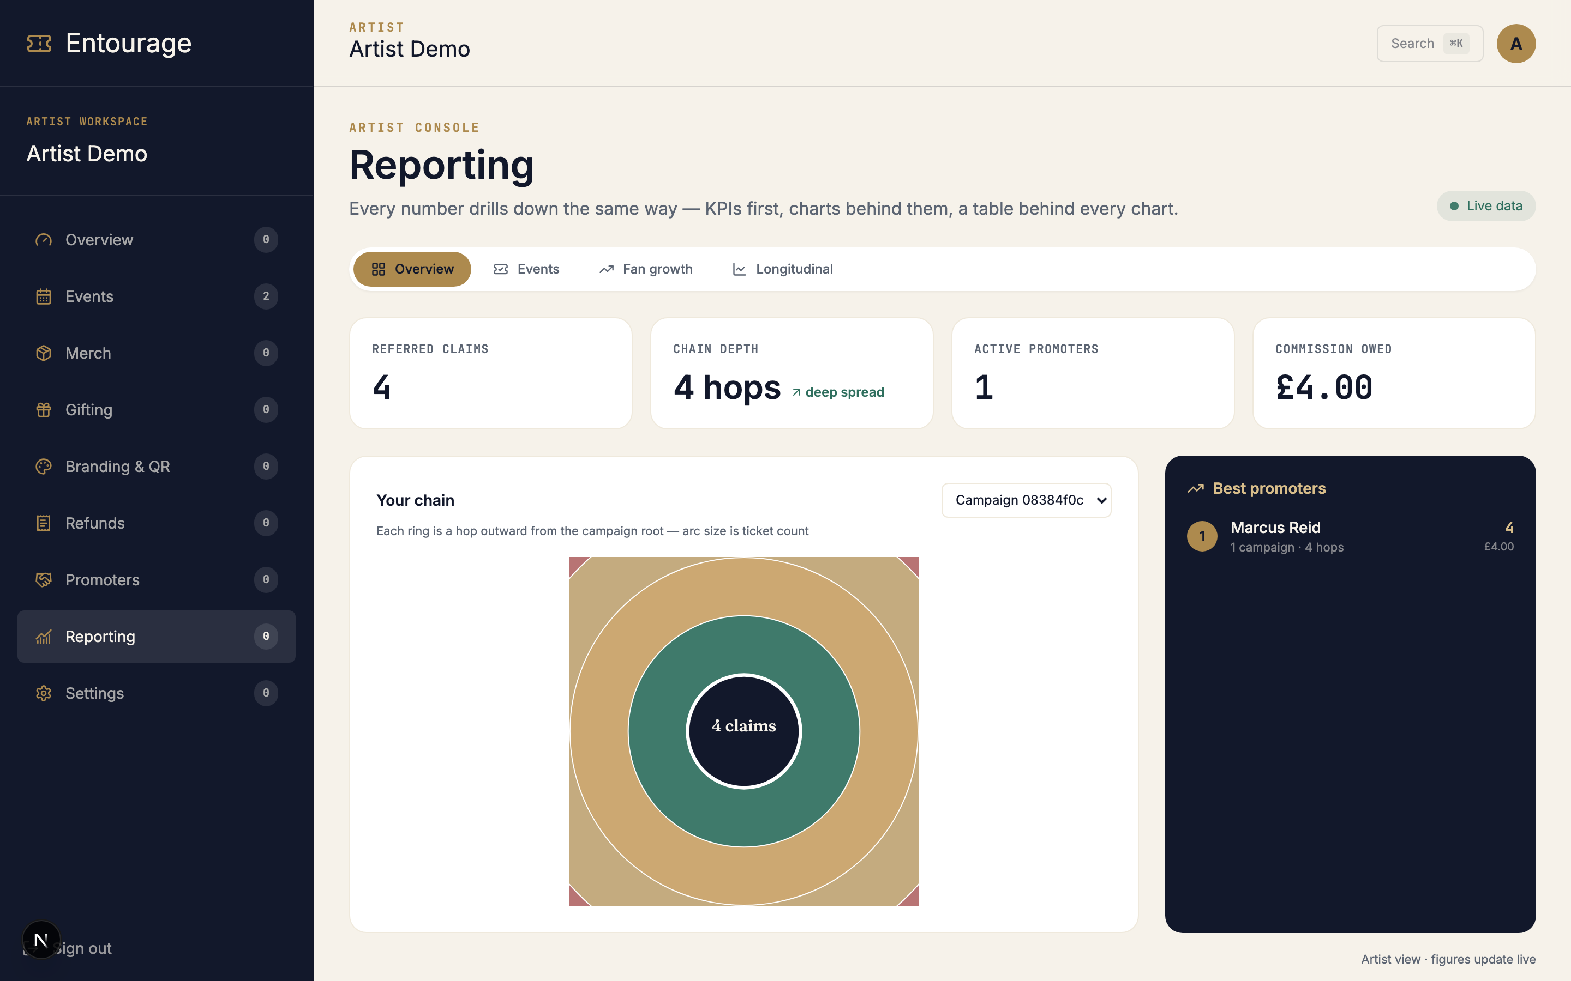Open Settings from the sidebar
1571x981 pixels.
click(x=157, y=693)
